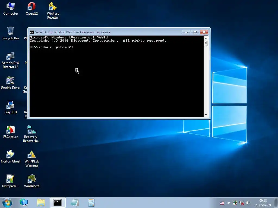
Task: Maximize the Windows Command Processor window
Action: tap(195, 32)
